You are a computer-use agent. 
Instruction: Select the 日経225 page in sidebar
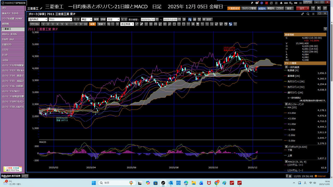[x=12, y=44]
